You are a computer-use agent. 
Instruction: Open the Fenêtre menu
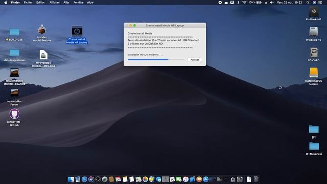[x=78, y=2]
